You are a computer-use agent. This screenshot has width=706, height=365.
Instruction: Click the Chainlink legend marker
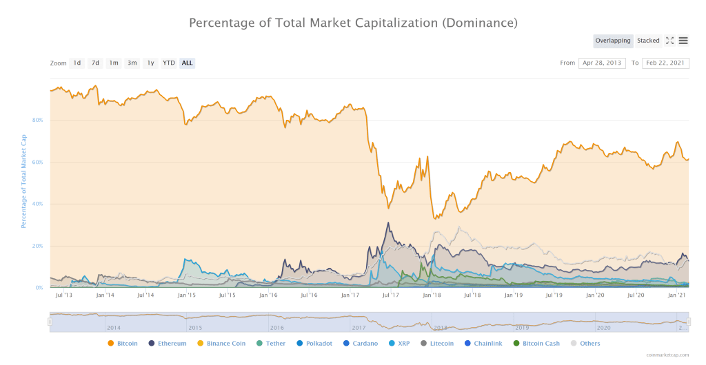468,343
